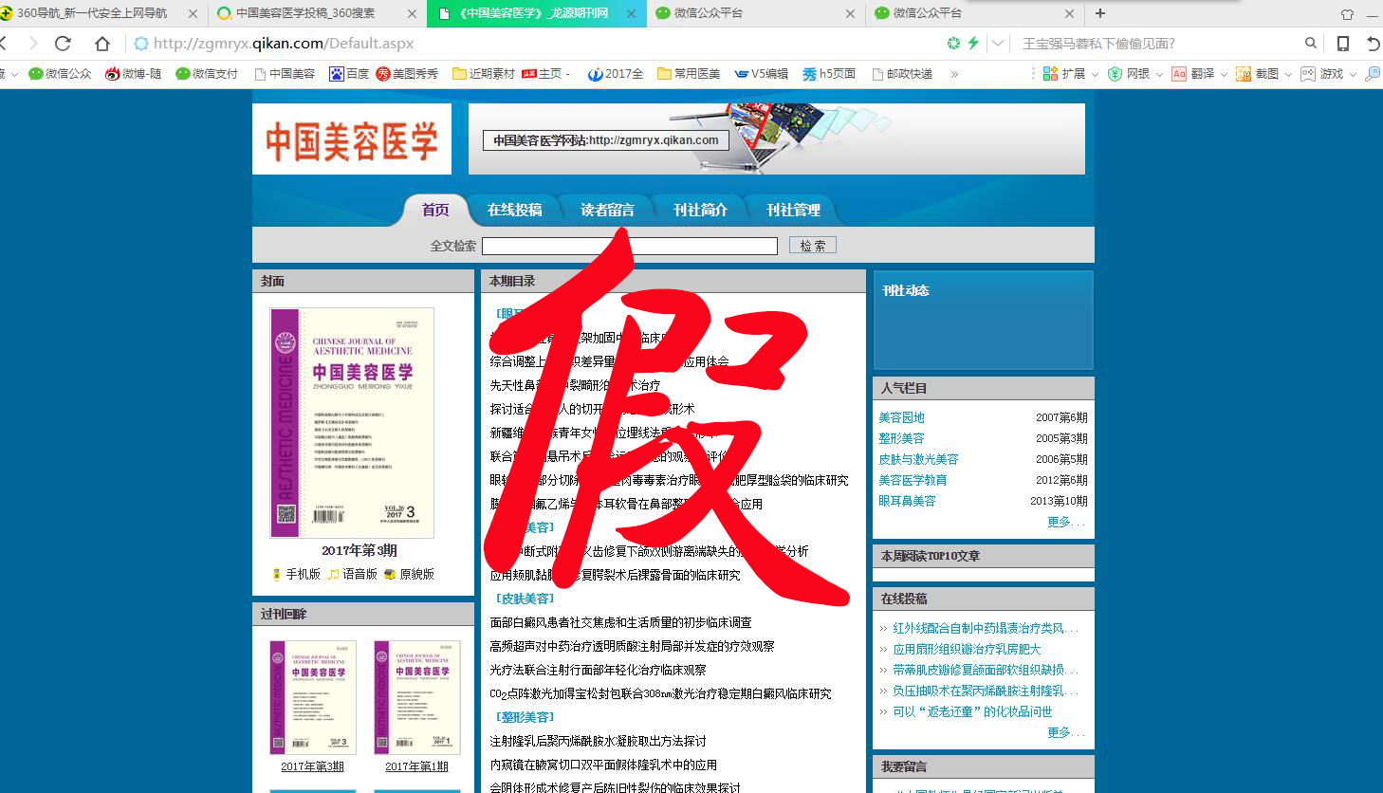Open the 微博-随 bookmark
Viewport: 1383px width, 793px height.
133,74
